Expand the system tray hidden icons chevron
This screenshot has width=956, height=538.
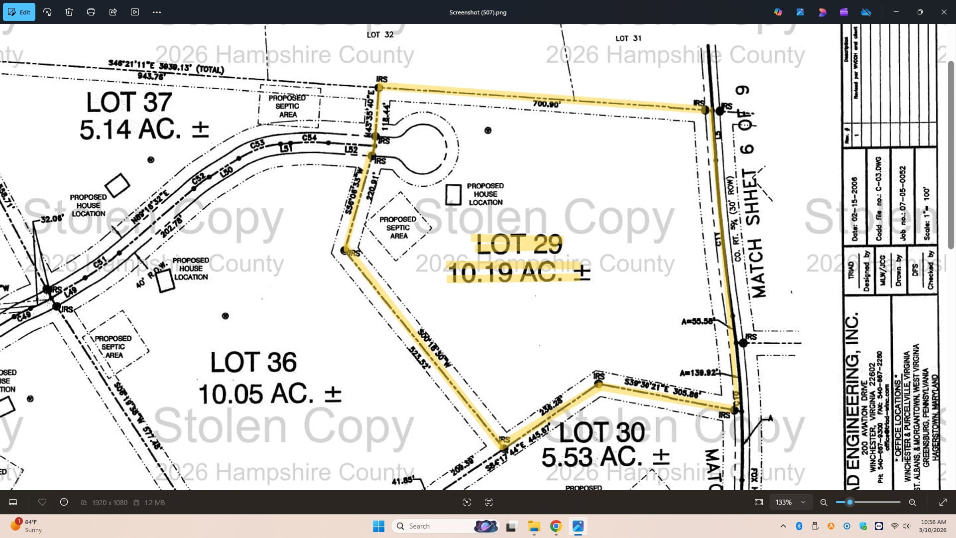pyautogui.click(x=783, y=526)
